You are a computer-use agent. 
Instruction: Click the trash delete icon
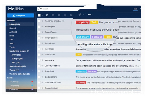pyautogui.click(x=65, y=15)
